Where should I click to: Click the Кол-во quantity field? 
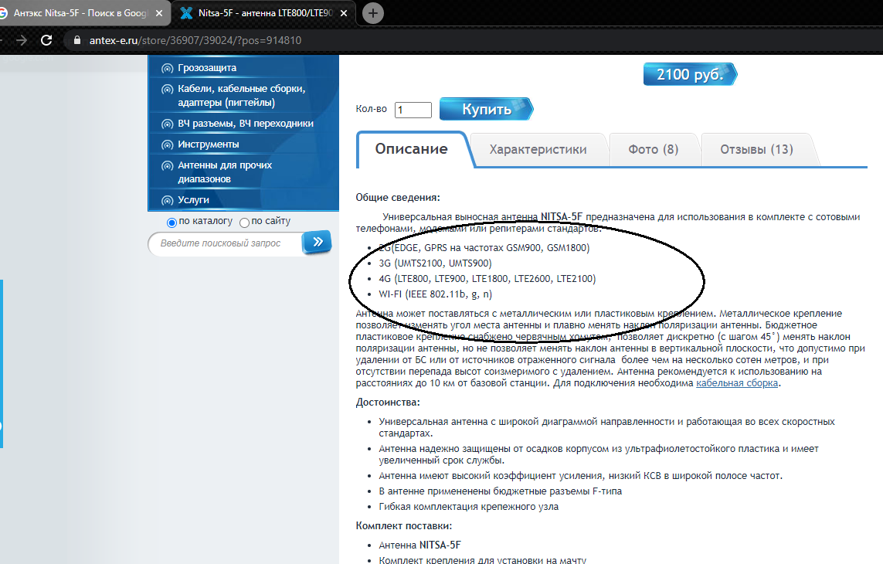[x=413, y=110]
